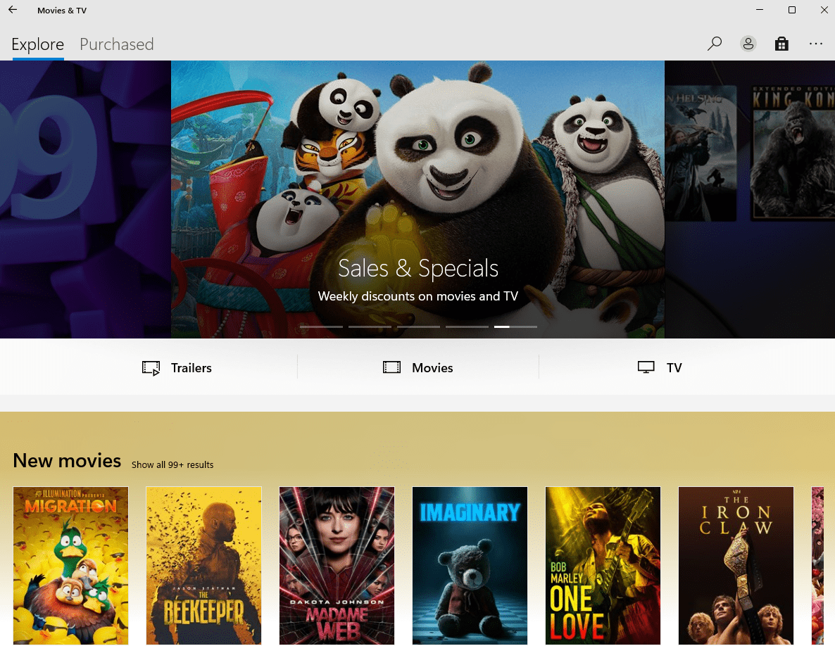Select the third carousel slide indicator
835x646 pixels.
(418, 327)
